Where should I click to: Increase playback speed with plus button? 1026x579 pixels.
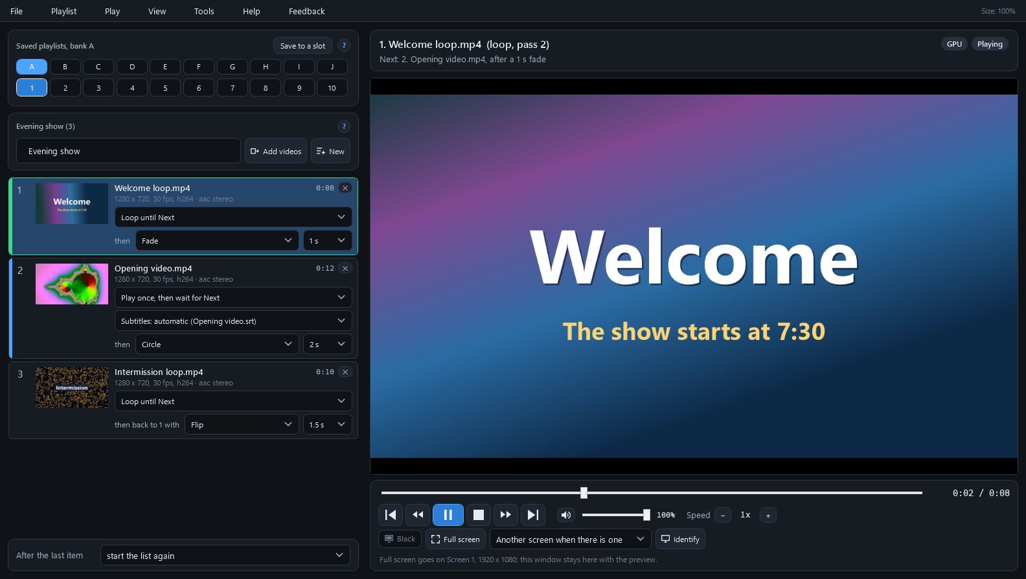coord(768,516)
